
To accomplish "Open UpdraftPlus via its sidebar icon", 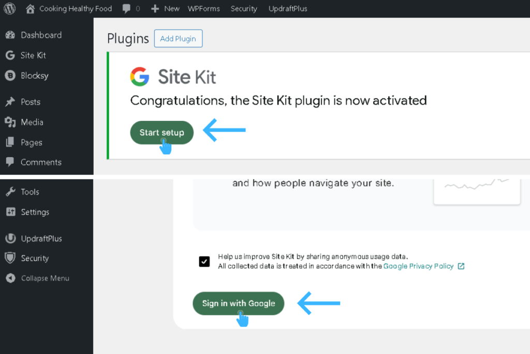I will [9, 238].
